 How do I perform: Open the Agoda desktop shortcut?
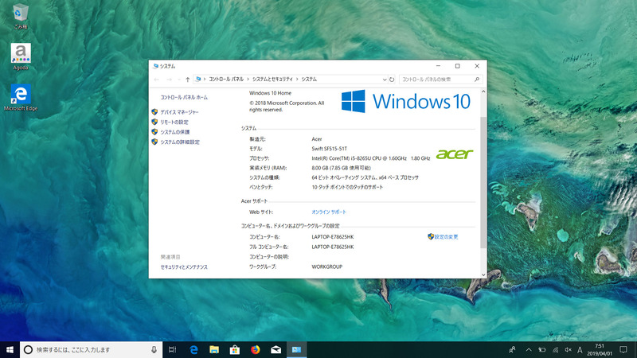tap(21, 56)
